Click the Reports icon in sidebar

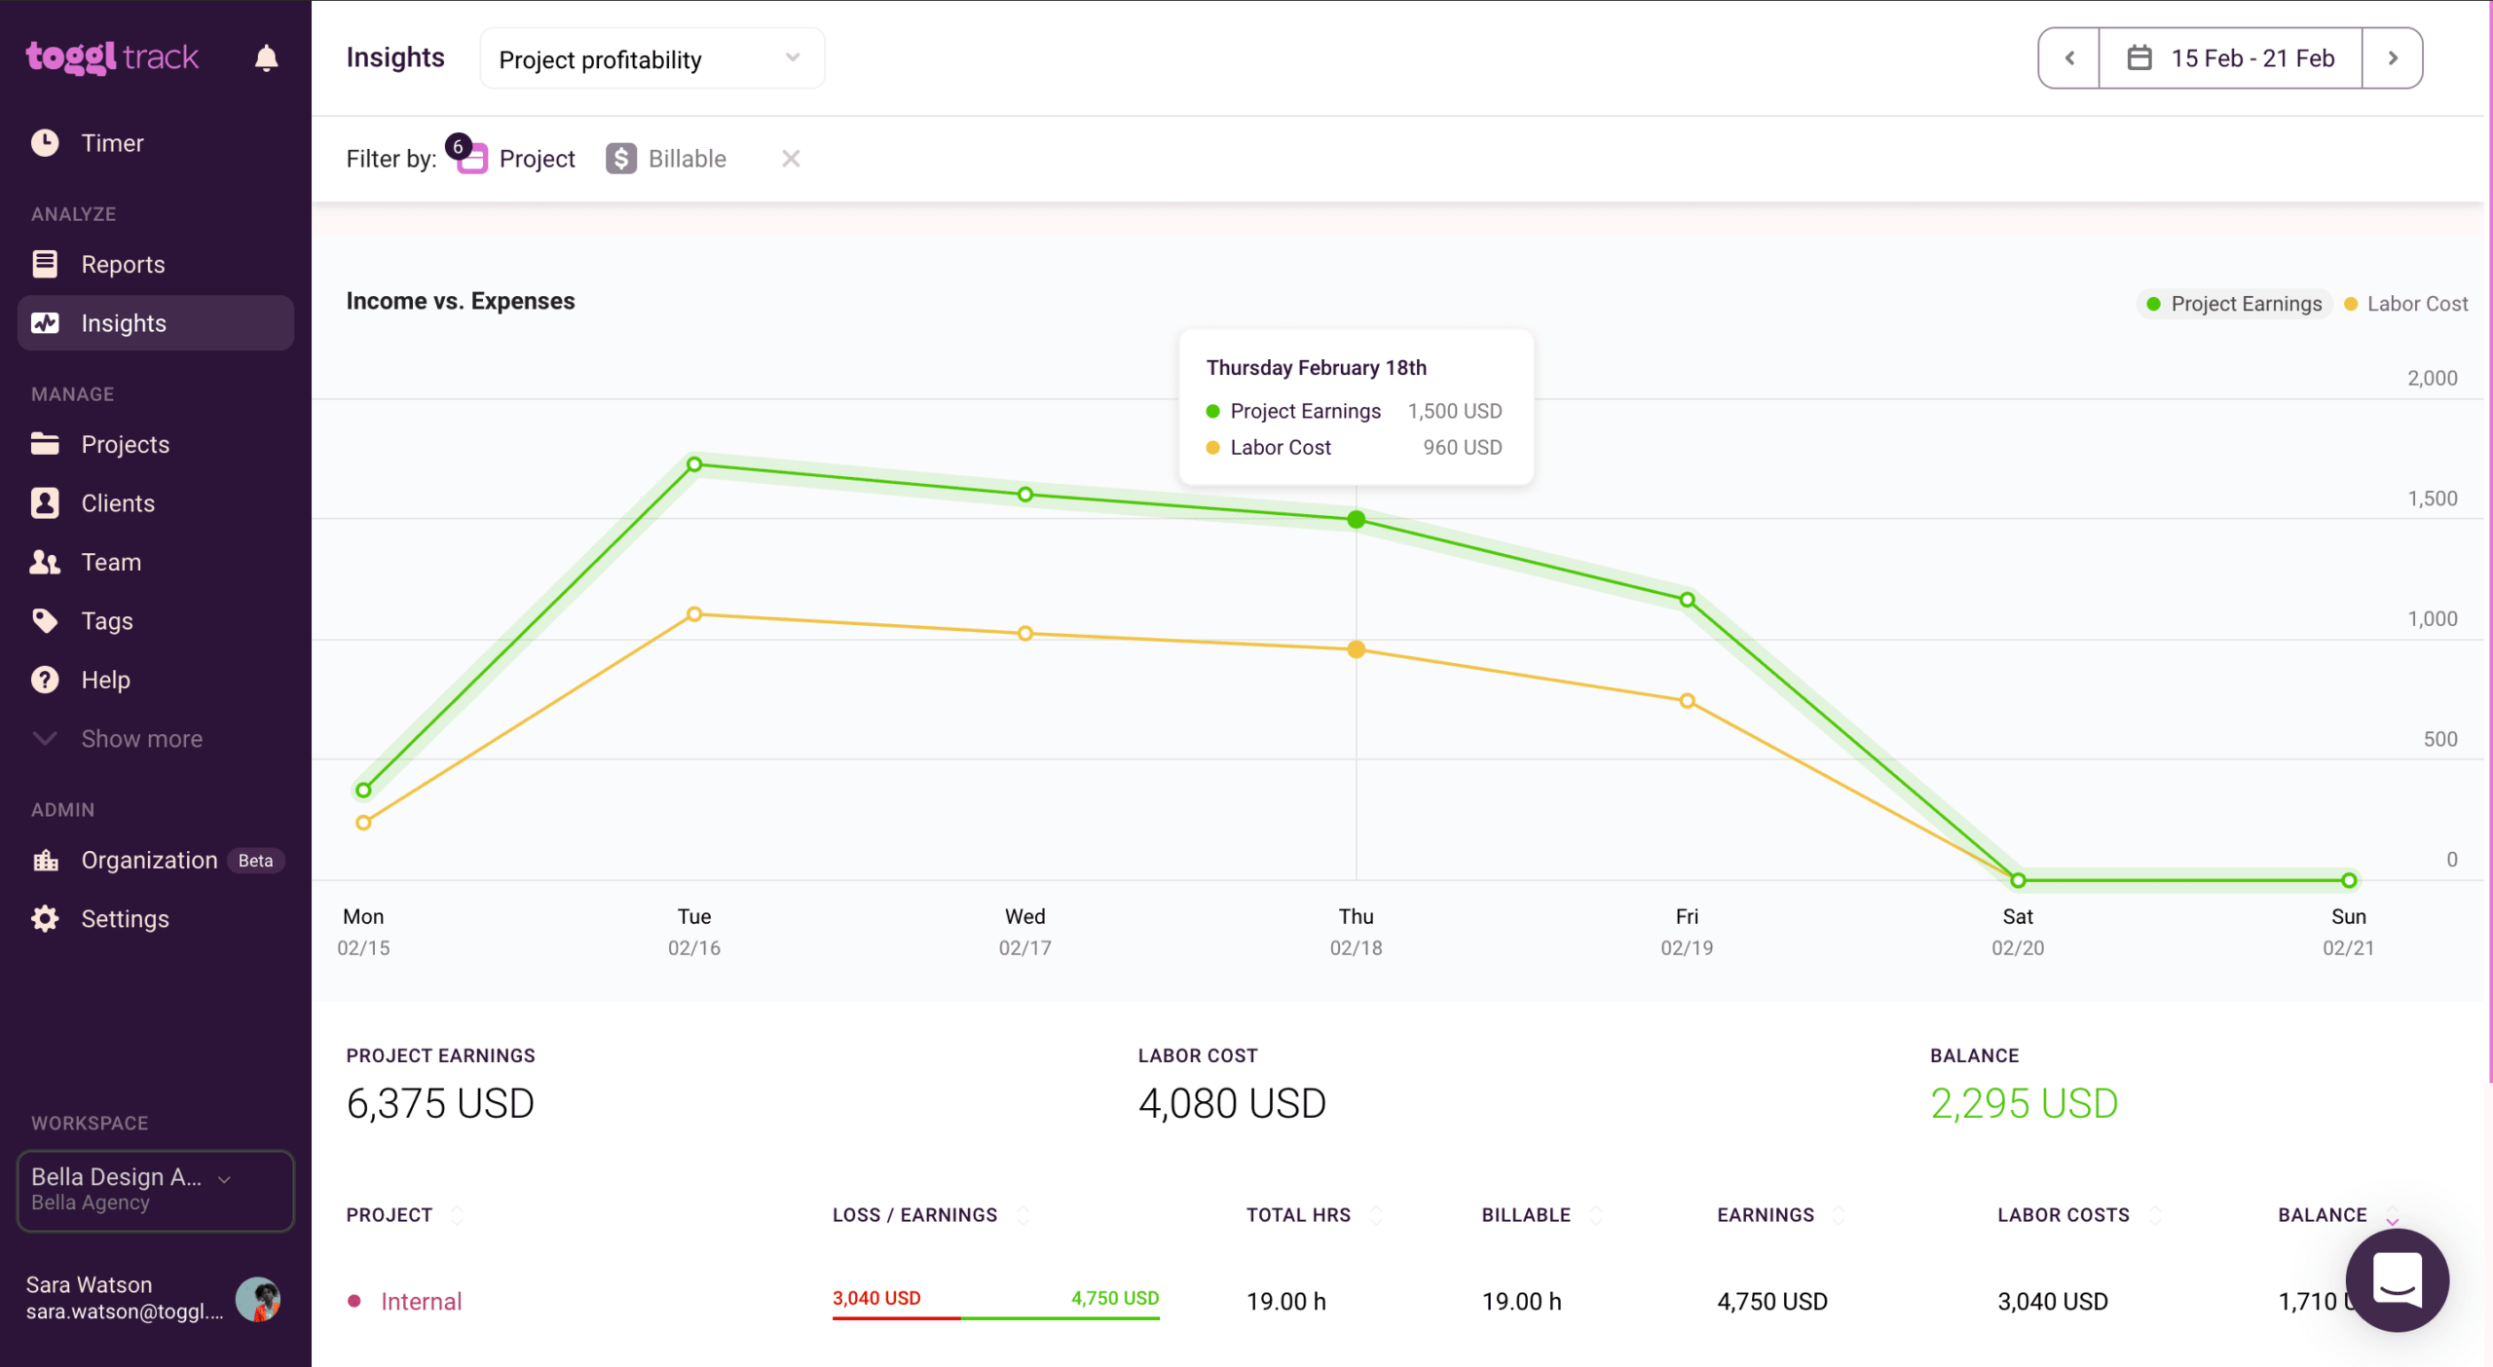[45, 264]
